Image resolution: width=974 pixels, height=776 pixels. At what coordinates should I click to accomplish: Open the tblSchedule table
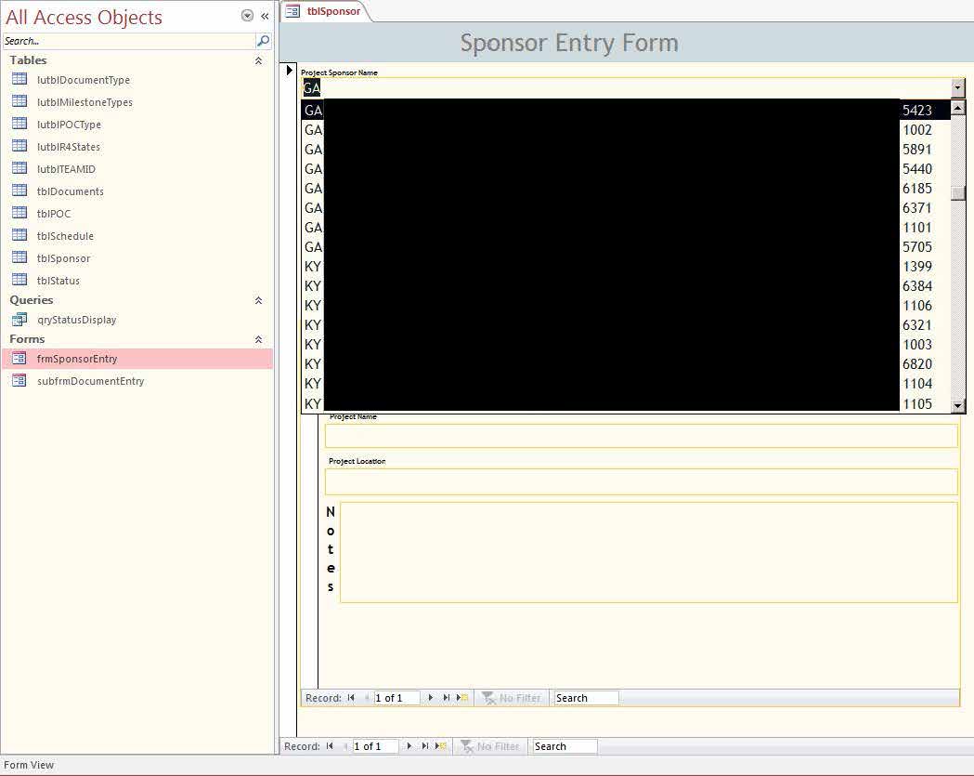pos(65,236)
